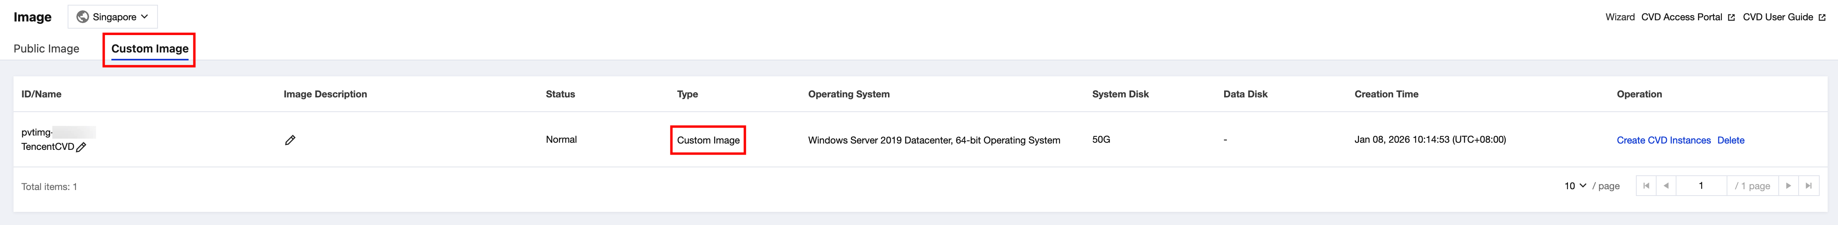Change the 10 per page selector
Image resolution: width=1838 pixels, height=225 pixels.
tap(1575, 186)
